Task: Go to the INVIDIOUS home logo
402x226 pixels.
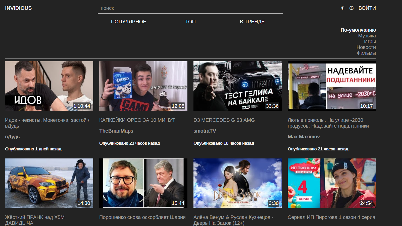Action: pos(18,8)
